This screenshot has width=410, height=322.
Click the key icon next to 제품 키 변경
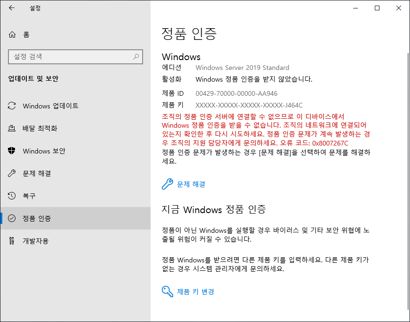(x=167, y=291)
